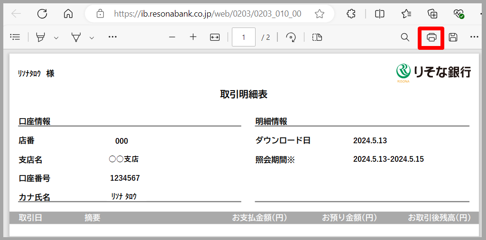Click the カナ氏名 label
Image resolution: width=486 pixels, height=240 pixels.
tap(35, 197)
